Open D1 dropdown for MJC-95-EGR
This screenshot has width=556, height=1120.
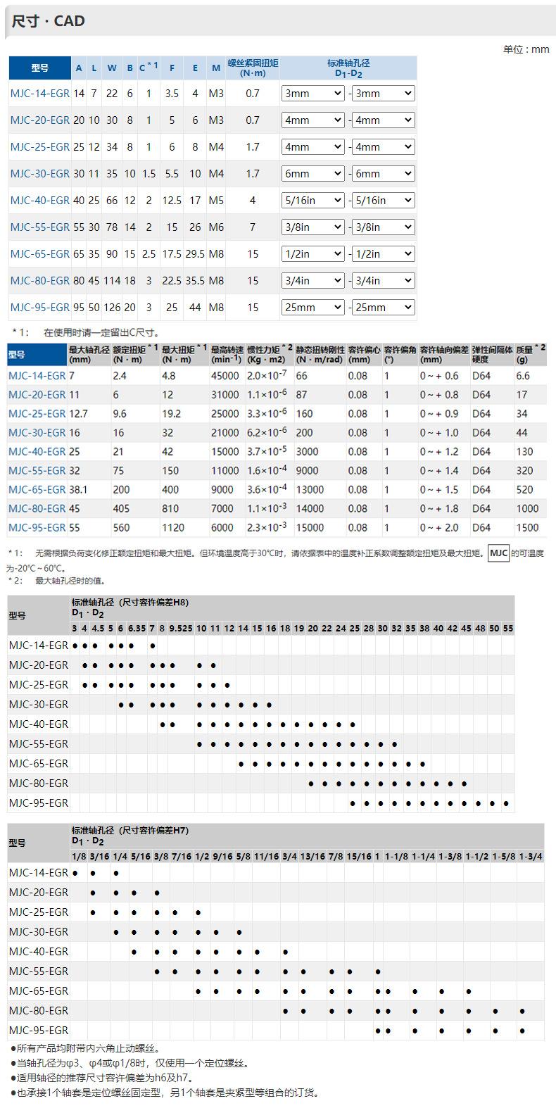[312, 307]
